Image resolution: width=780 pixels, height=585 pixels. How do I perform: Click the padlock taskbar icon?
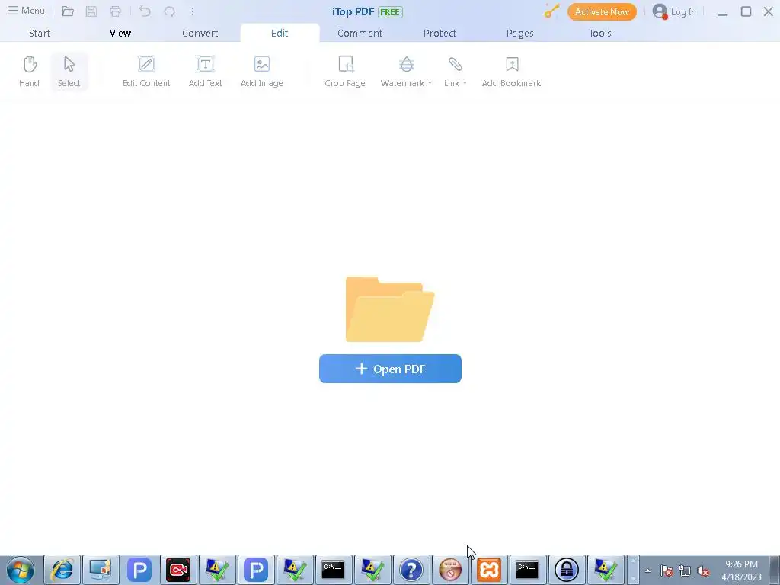point(567,570)
